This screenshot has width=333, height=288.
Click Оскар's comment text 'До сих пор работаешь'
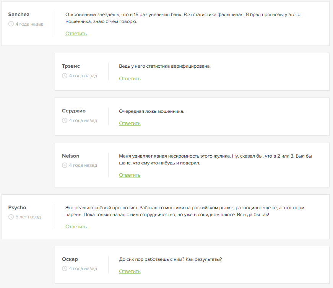pyautogui.click(x=171, y=259)
